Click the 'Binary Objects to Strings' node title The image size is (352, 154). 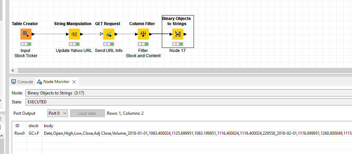176,21
